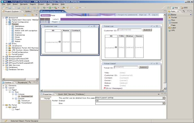The height and width of the screenshot is (123, 194).
Task: Click Customer ID field in Ticket List
Action: [130, 30]
